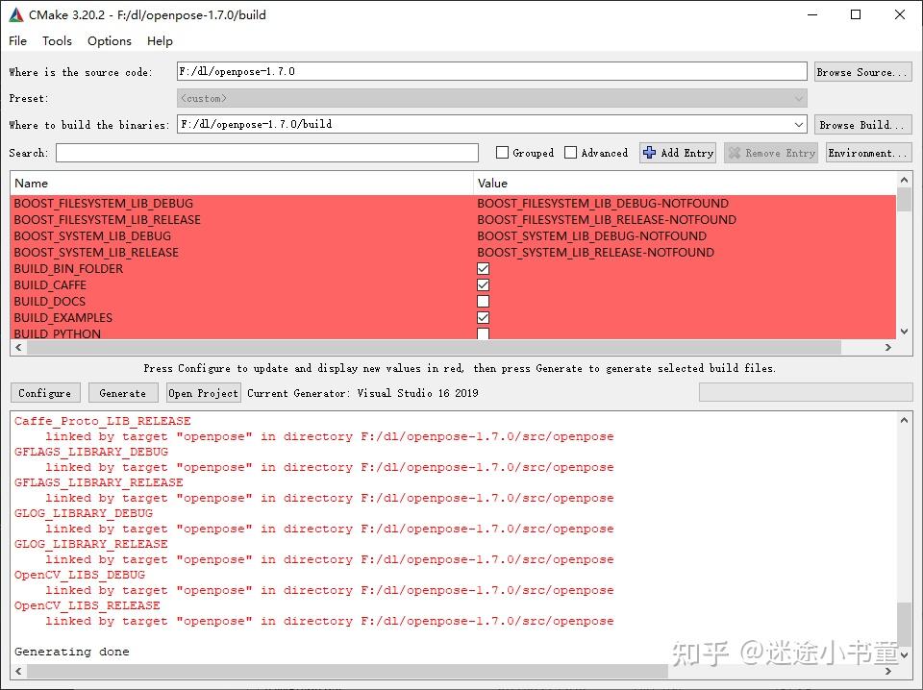Click the Open Project button
The image size is (923, 690).
pyautogui.click(x=203, y=392)
